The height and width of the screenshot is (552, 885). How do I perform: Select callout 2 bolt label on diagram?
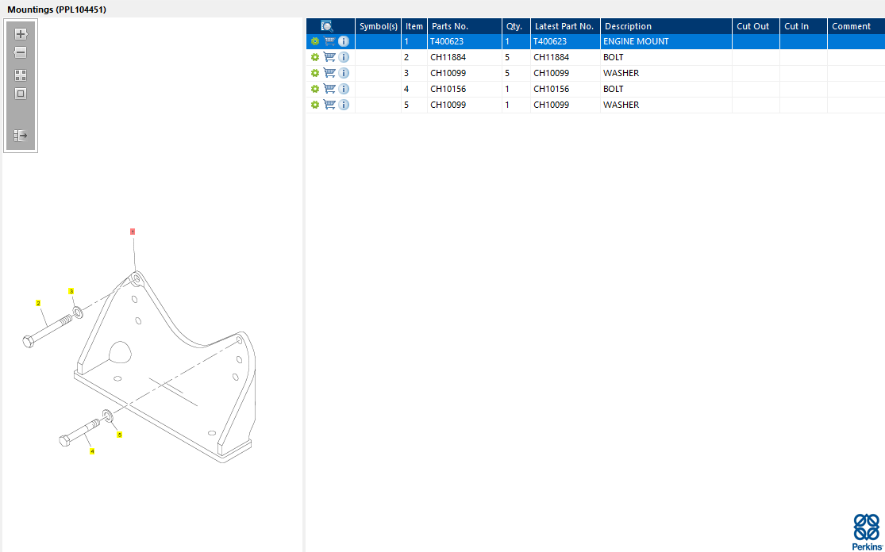coord(38,303)
